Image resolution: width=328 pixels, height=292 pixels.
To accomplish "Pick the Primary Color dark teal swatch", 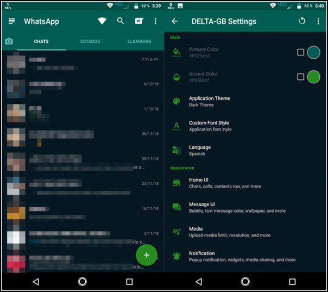I will coord(313,52).
